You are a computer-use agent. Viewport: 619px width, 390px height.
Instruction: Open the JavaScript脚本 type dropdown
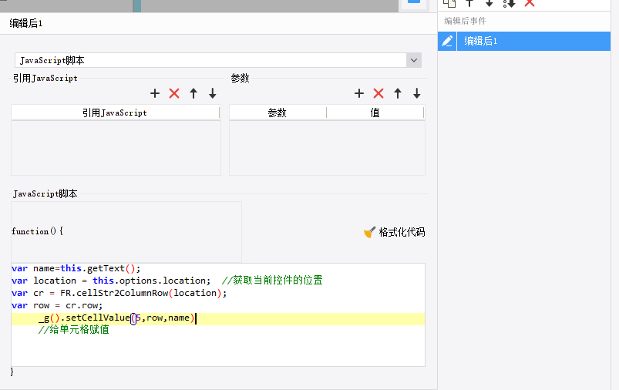tap(414, 60)
